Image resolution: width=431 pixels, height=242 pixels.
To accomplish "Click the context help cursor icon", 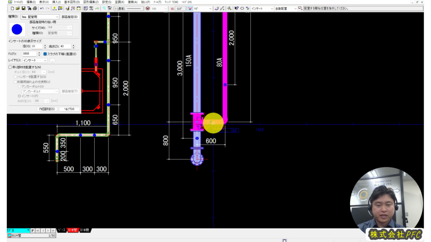I will coord(237,8).
